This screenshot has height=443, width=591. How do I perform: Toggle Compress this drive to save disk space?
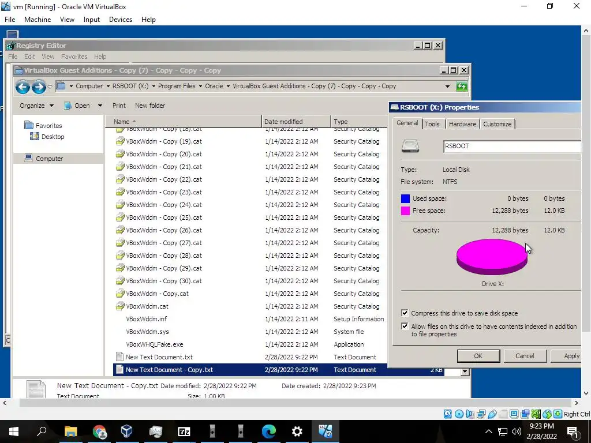[x=405, y=313]
